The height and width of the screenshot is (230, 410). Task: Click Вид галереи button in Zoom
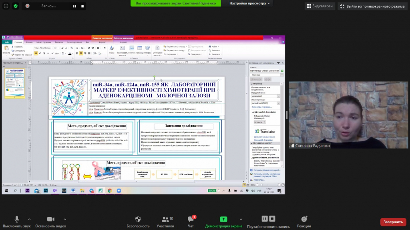tap(320, 6)
